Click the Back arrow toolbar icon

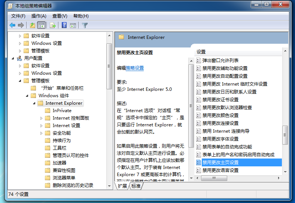(12, 25)
